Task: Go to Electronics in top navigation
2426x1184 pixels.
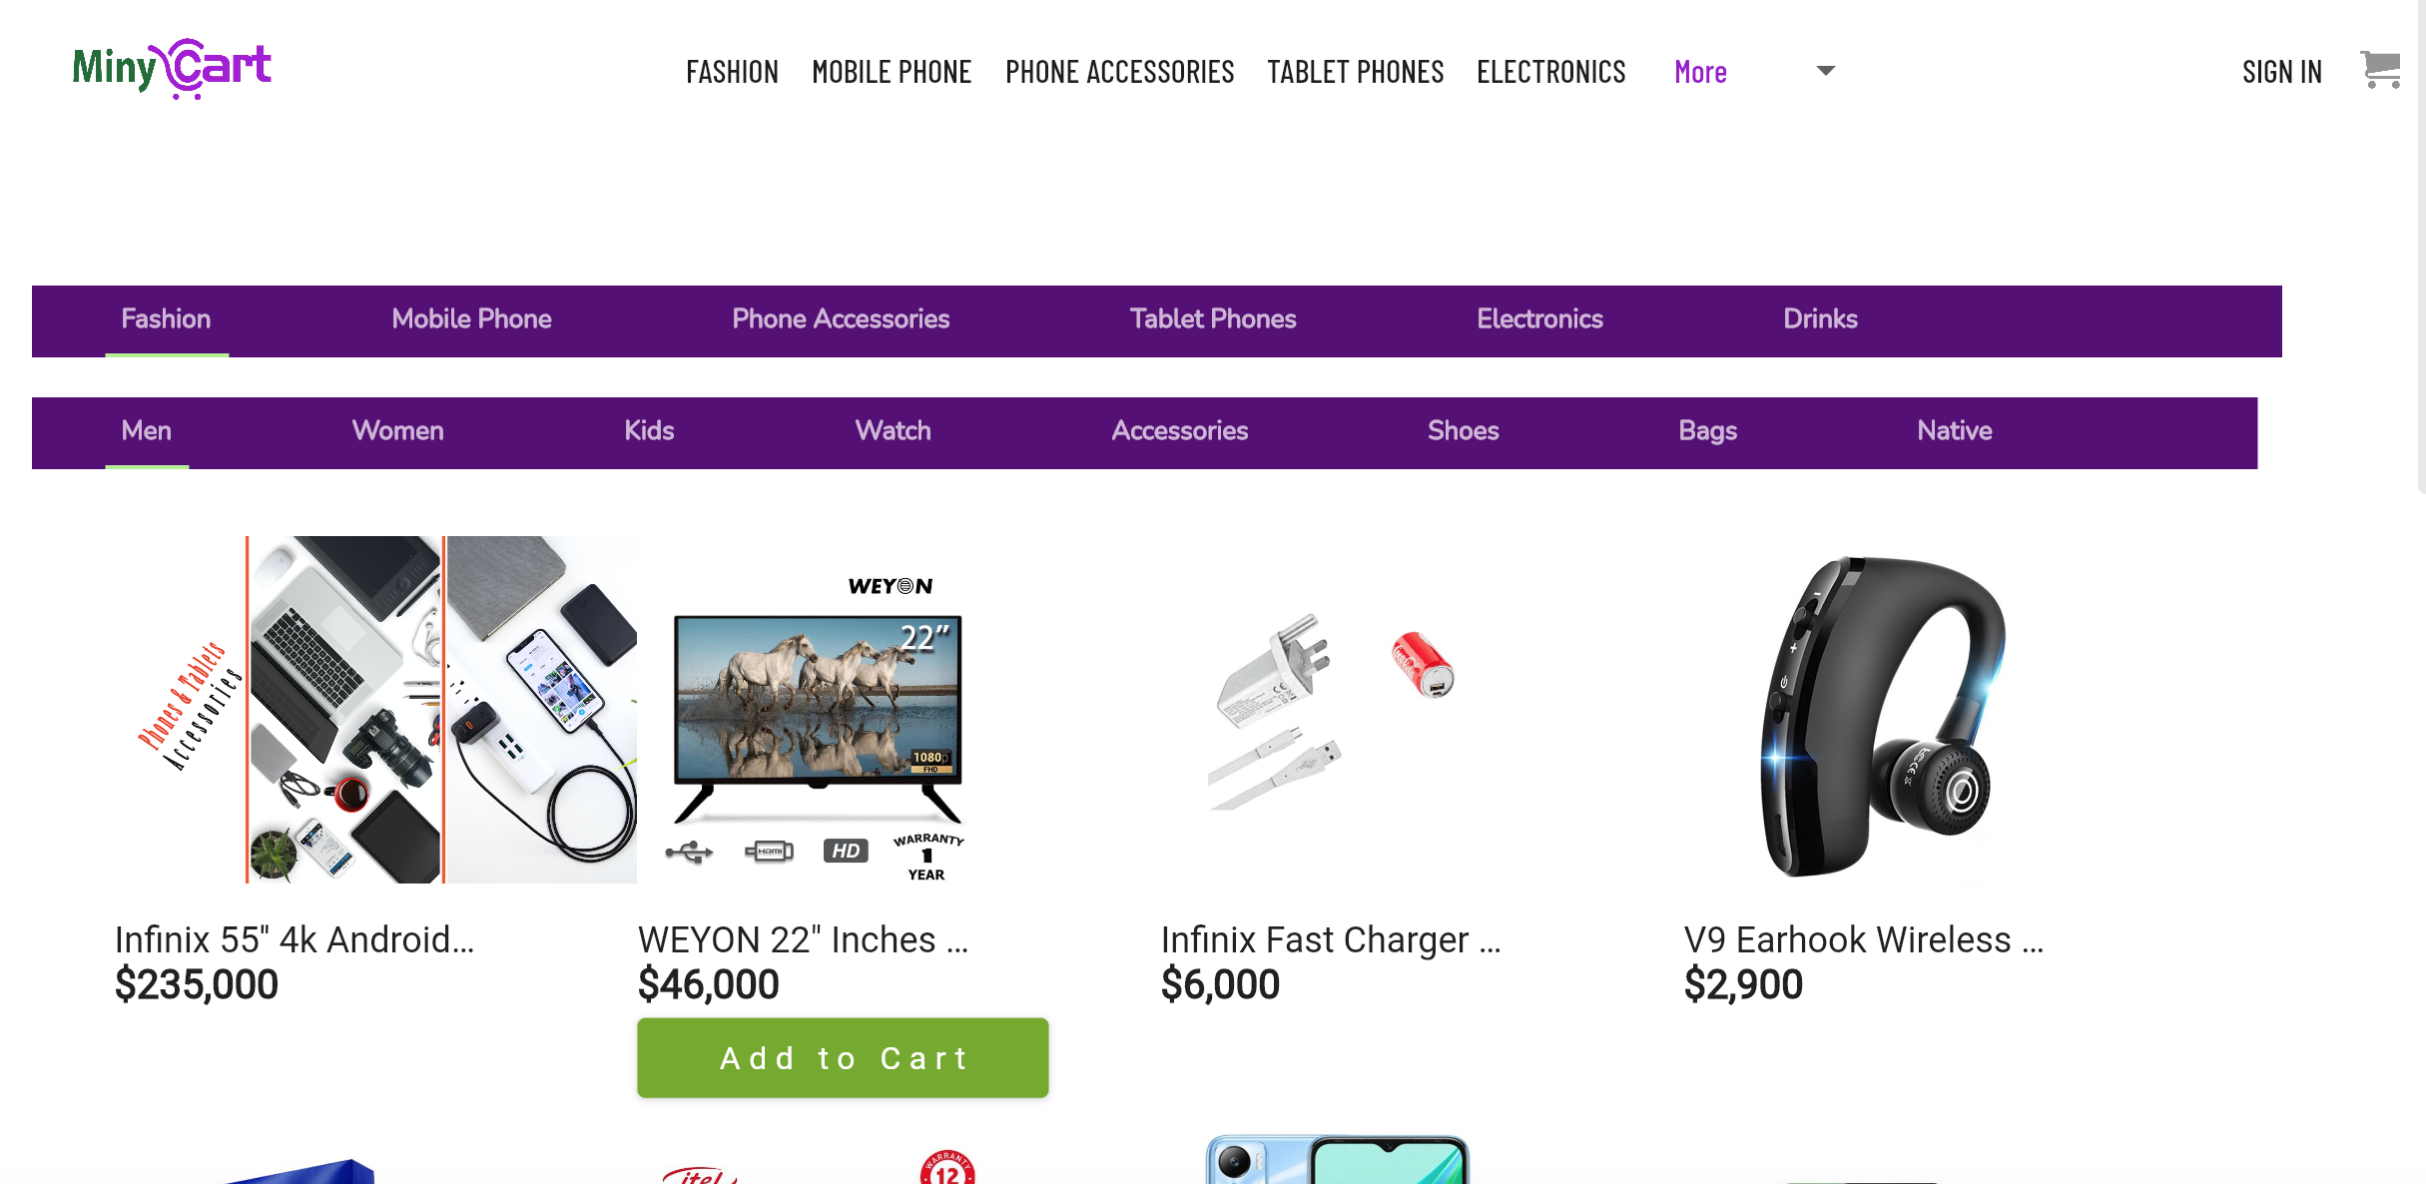Action: 1550,72
